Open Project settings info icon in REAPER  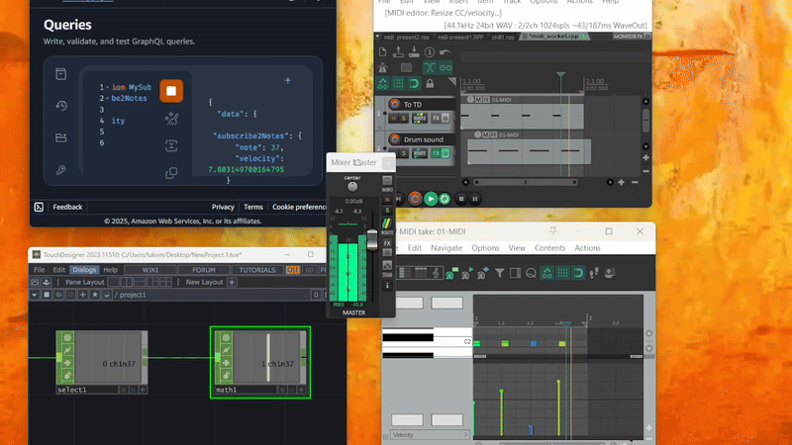point(430,52)
